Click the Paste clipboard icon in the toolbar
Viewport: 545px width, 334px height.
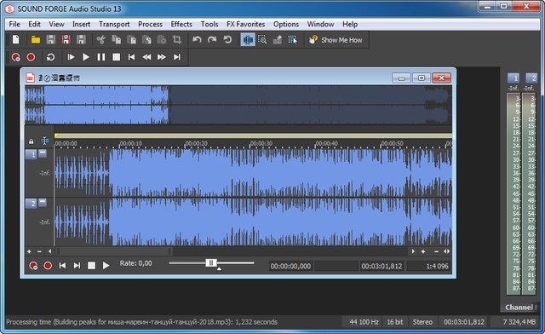tap(131, 40)
